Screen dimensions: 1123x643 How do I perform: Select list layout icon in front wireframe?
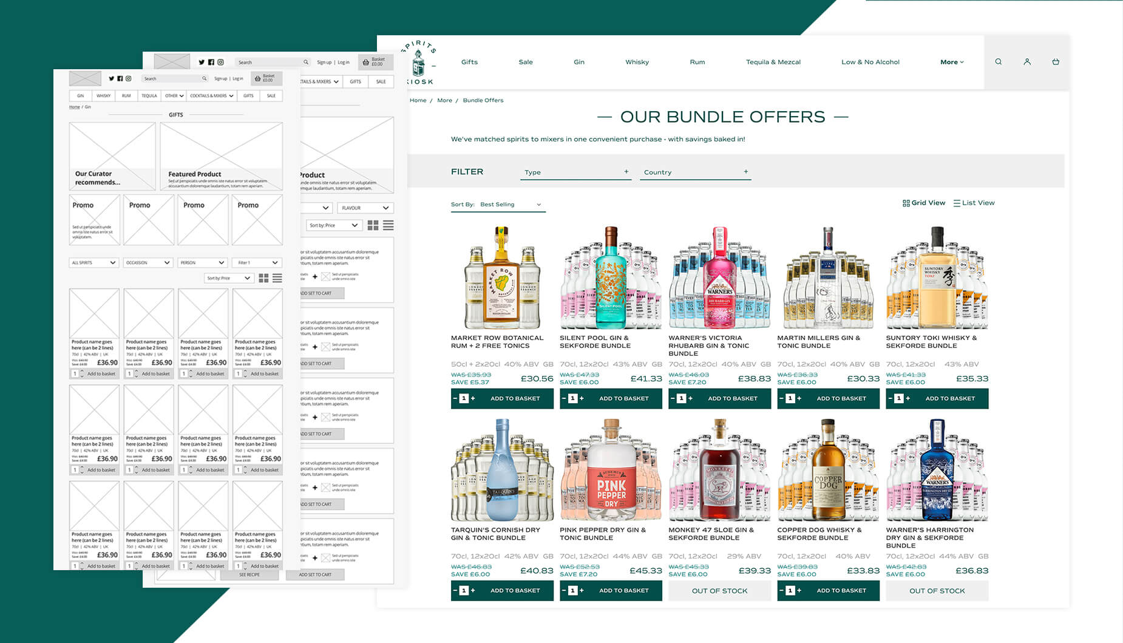pyautogui.click(x=277, y=278)
